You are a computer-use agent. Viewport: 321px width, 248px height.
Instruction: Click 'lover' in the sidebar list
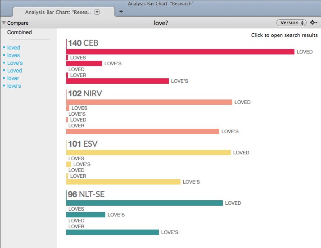click(x=13, y=78)
